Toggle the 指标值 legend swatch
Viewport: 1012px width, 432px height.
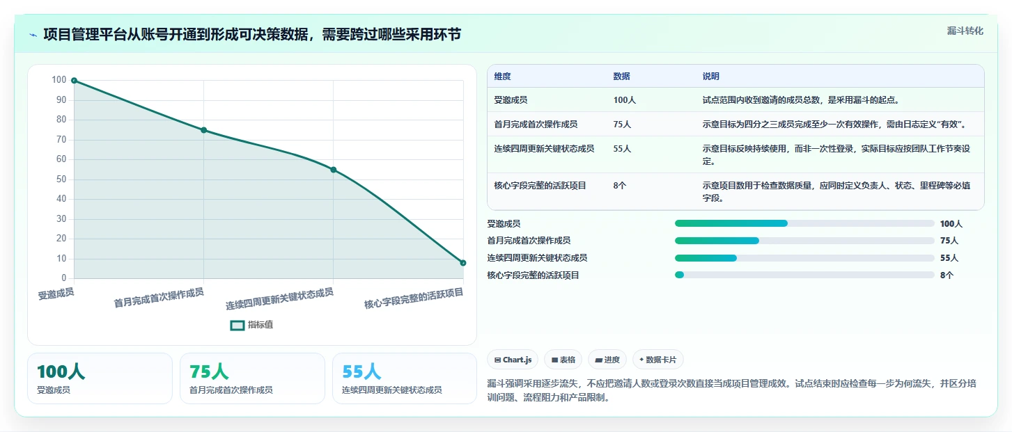click(238, 325)
